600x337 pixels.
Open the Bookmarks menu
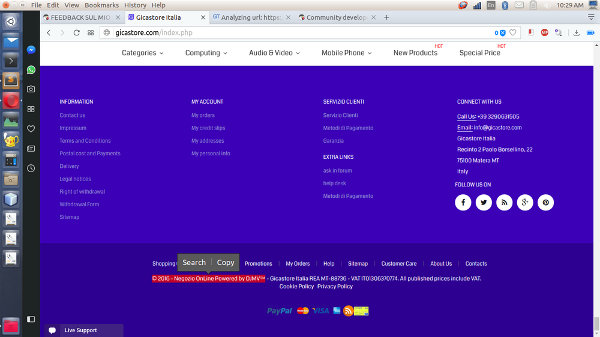[102, 5]
